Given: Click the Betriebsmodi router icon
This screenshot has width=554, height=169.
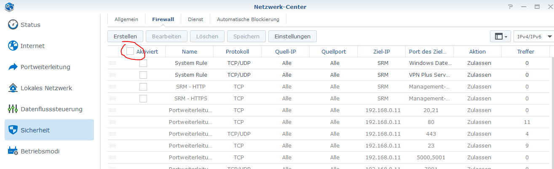Looking at the screenshot, I should 13,151.
